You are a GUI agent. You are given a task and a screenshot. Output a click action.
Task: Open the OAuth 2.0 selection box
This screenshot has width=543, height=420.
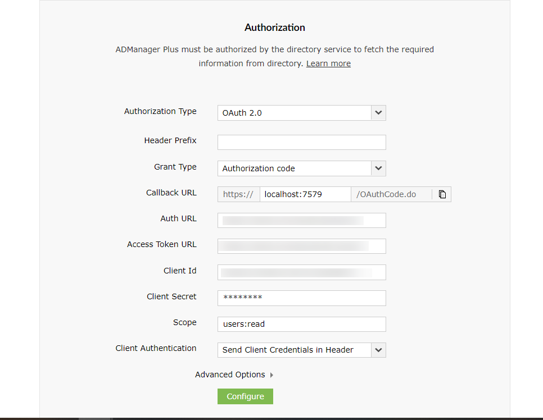pyautogui.click(x=294, y=113)
